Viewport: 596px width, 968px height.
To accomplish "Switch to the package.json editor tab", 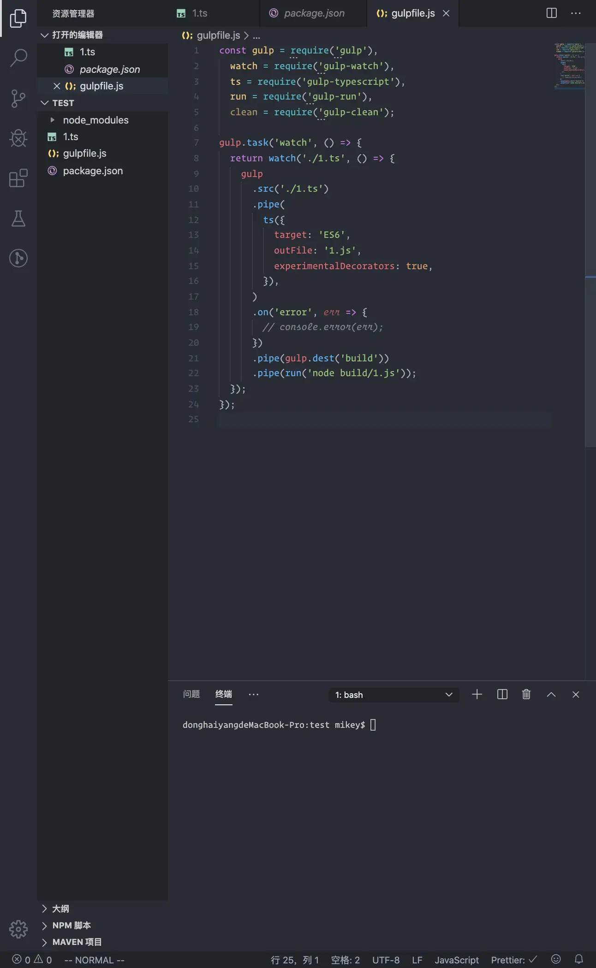I will 314,13.
